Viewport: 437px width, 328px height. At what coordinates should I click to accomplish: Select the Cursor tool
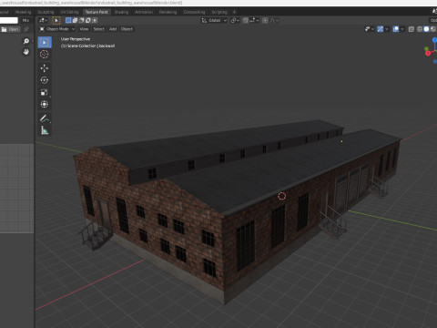(45, 55)
